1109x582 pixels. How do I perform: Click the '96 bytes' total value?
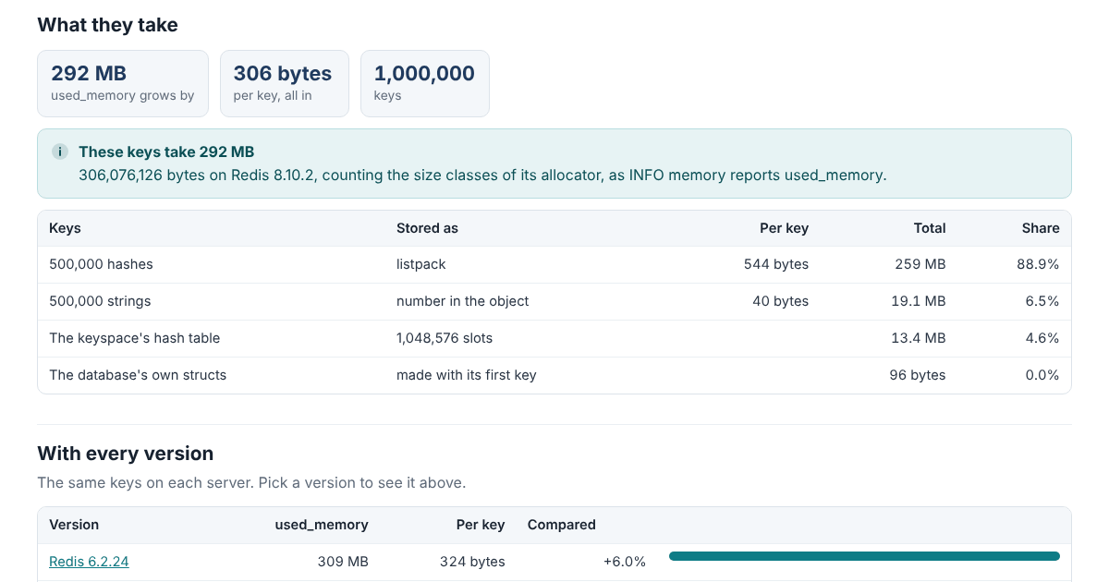click(917, 375)
